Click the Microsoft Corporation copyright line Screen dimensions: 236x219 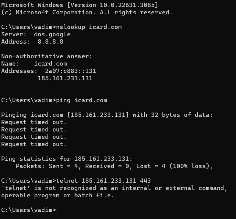pos(86,13)
